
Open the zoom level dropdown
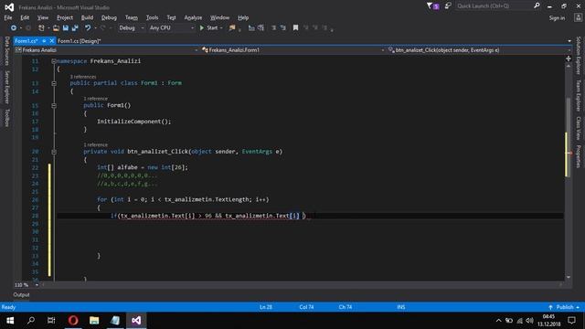(37, 285)
